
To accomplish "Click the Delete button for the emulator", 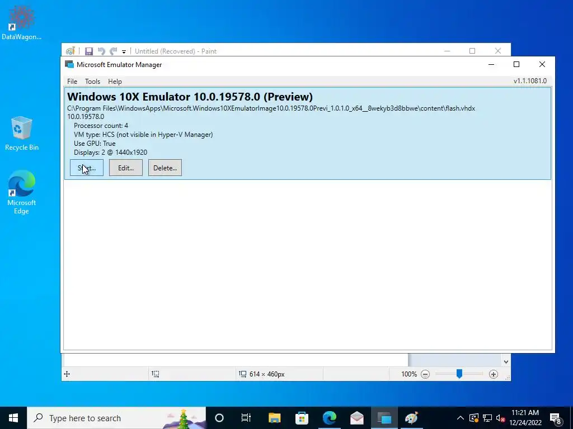I will (x=165, y=168).
